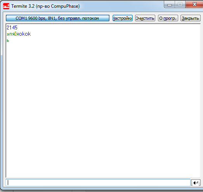Show the О прогр. about dialog

coord(168,18)
